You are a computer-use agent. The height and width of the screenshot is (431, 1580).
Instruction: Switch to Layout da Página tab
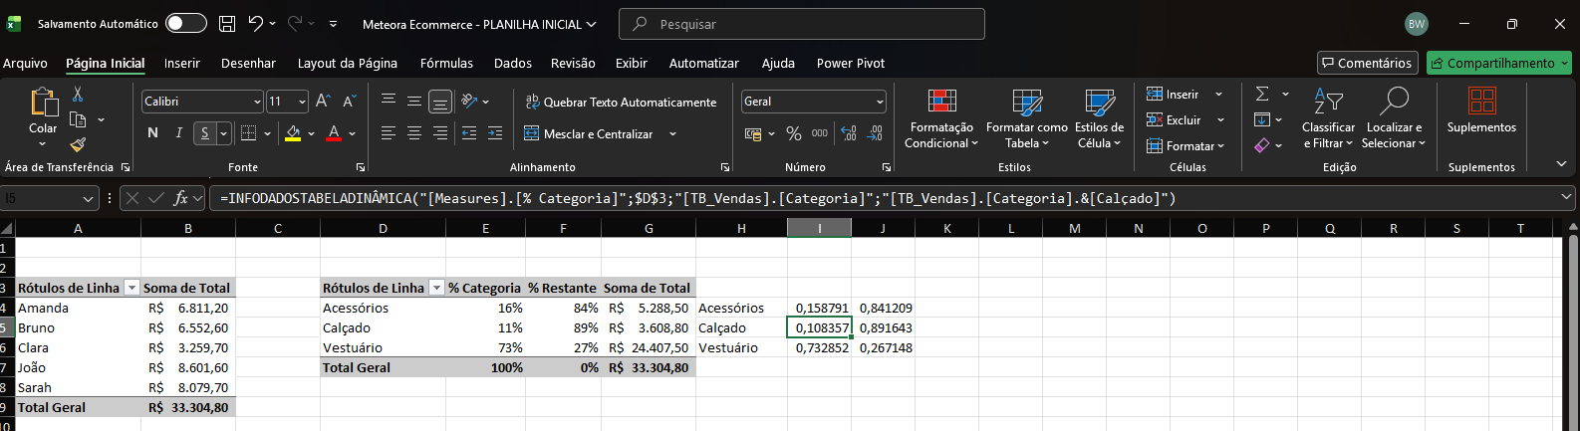click(348, 63)
